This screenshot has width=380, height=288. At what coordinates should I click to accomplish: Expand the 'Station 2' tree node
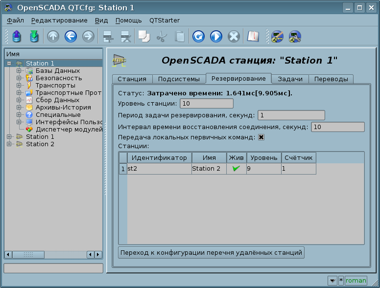9,144
